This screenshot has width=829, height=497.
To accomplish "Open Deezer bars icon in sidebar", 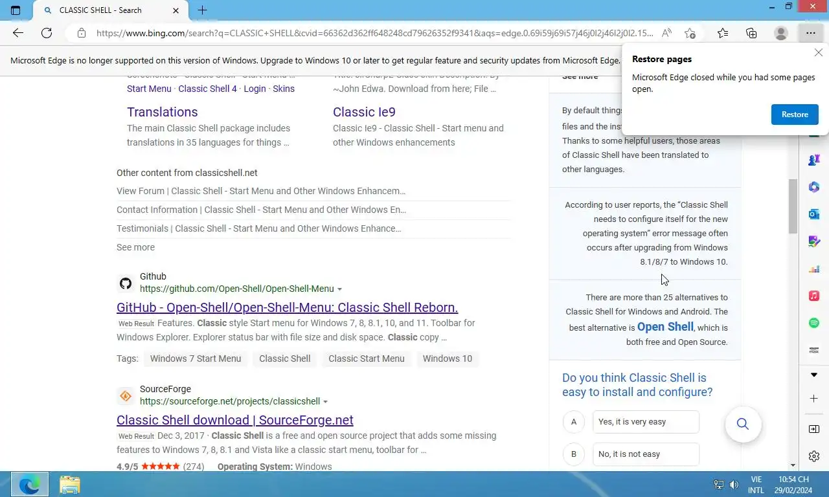I will 814,269.
